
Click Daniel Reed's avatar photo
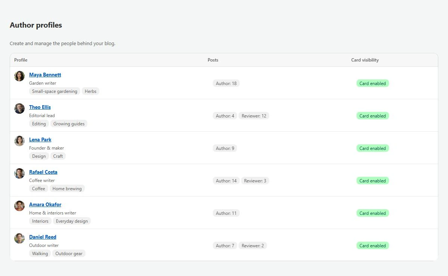(19, 238)
